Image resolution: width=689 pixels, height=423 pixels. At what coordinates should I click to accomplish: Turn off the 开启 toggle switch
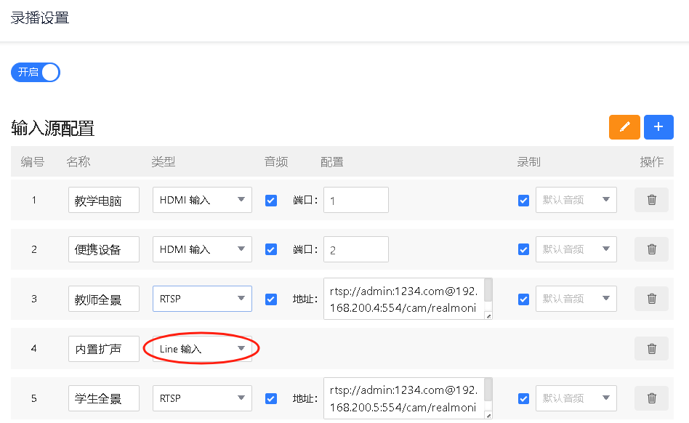click(x=36, y=72)
